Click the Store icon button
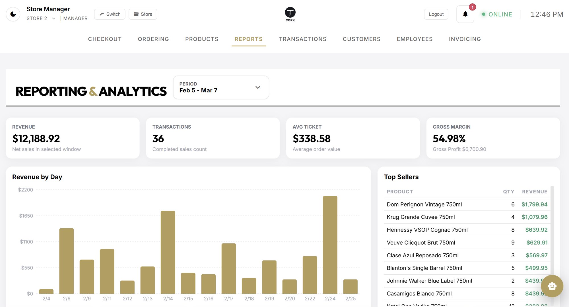 (x=137, y=14)
